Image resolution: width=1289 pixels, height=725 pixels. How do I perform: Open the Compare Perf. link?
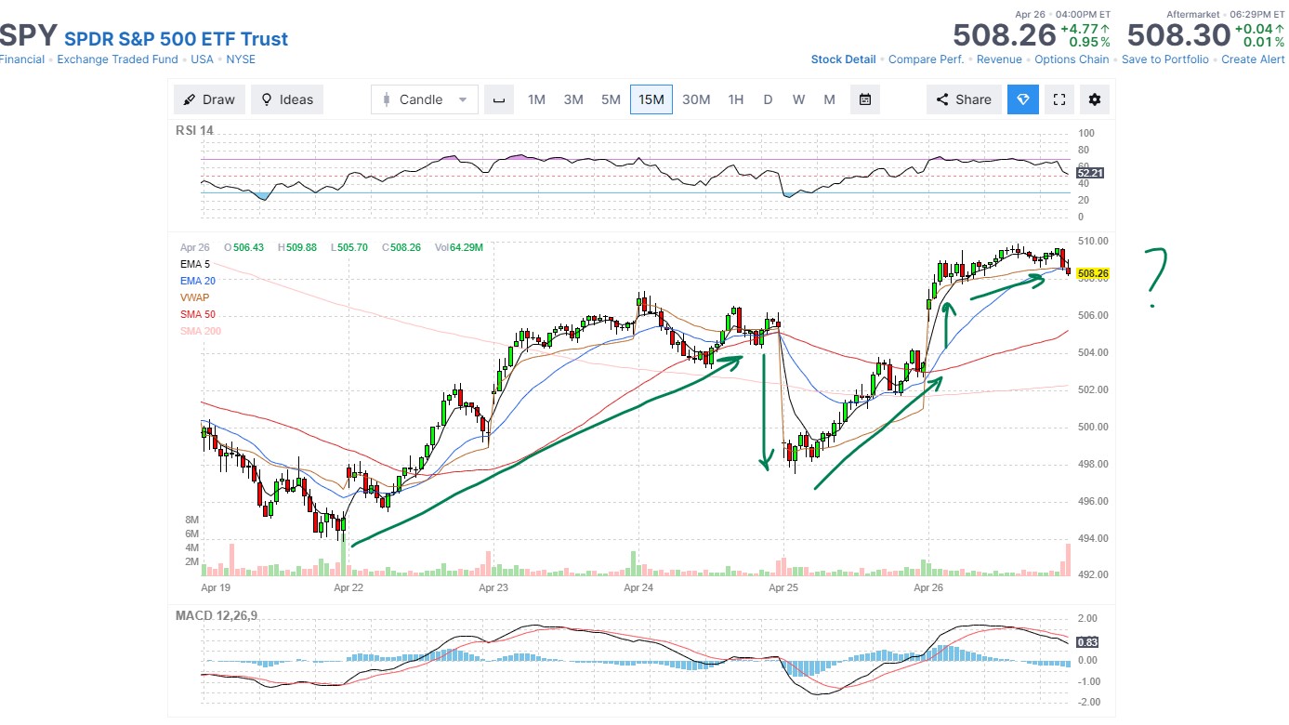pos(926,59)
